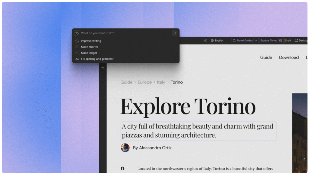The height and width of the screenshot is (175, 310).
Task: Expand the Travel Guides dropdown chevron
Action: (256, 40)
